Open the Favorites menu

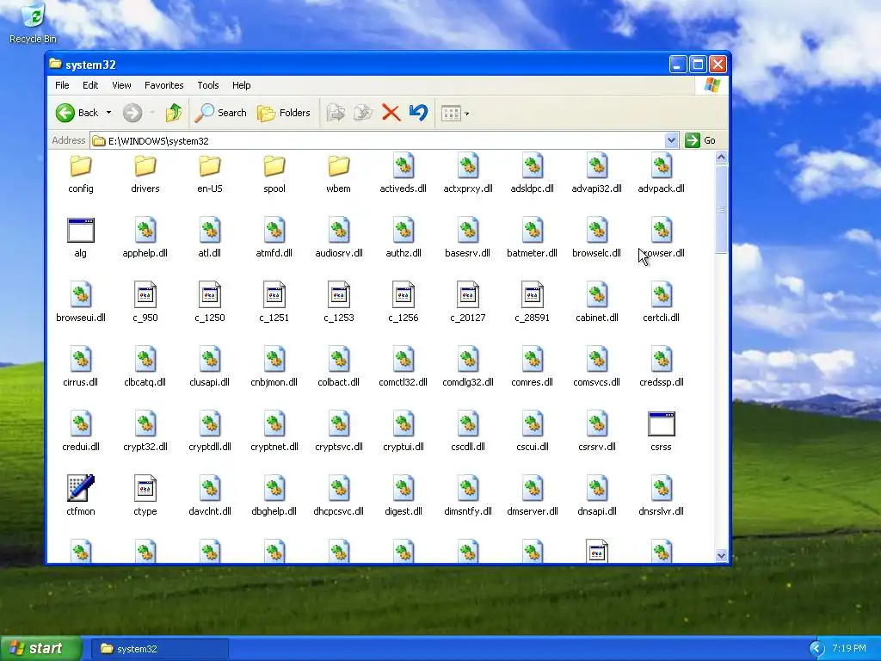[x=164, y=85]
